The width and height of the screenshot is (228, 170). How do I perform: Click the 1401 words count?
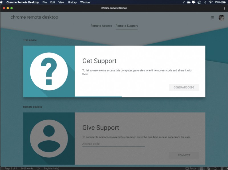point(27,168)
